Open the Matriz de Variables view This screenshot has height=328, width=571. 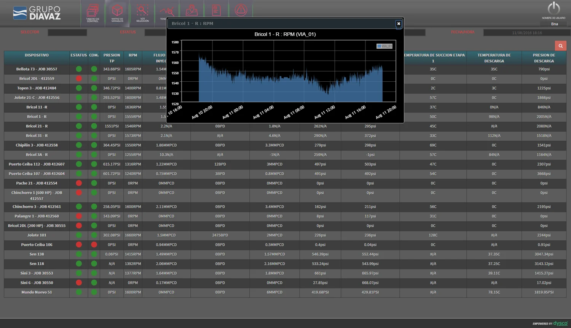pyautogui.click(x=117, y=13)
